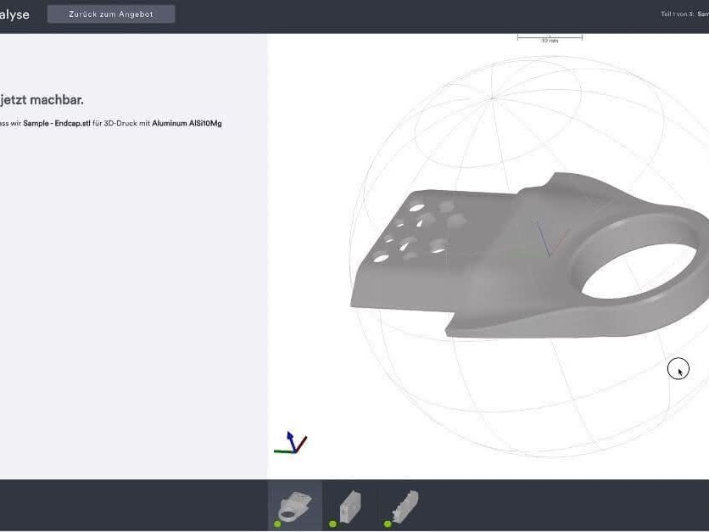The width and height of the screenshot is (709, 532).
Task: Click the Aluminum AlSi10Mg material text
Action: [x=187, y=123]
